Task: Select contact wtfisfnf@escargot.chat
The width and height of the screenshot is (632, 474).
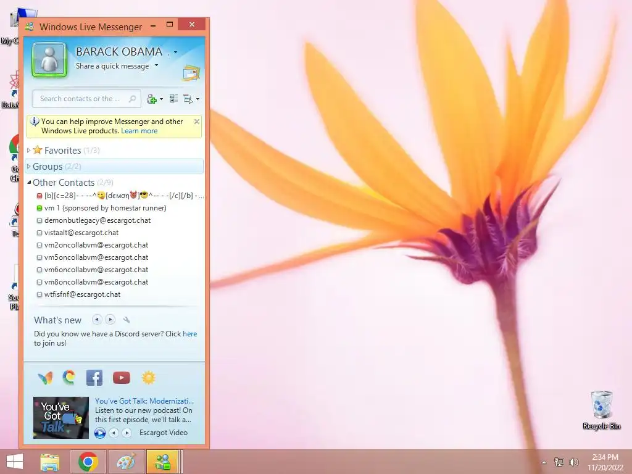Action: pyautogui.click(x=78, y=294)
